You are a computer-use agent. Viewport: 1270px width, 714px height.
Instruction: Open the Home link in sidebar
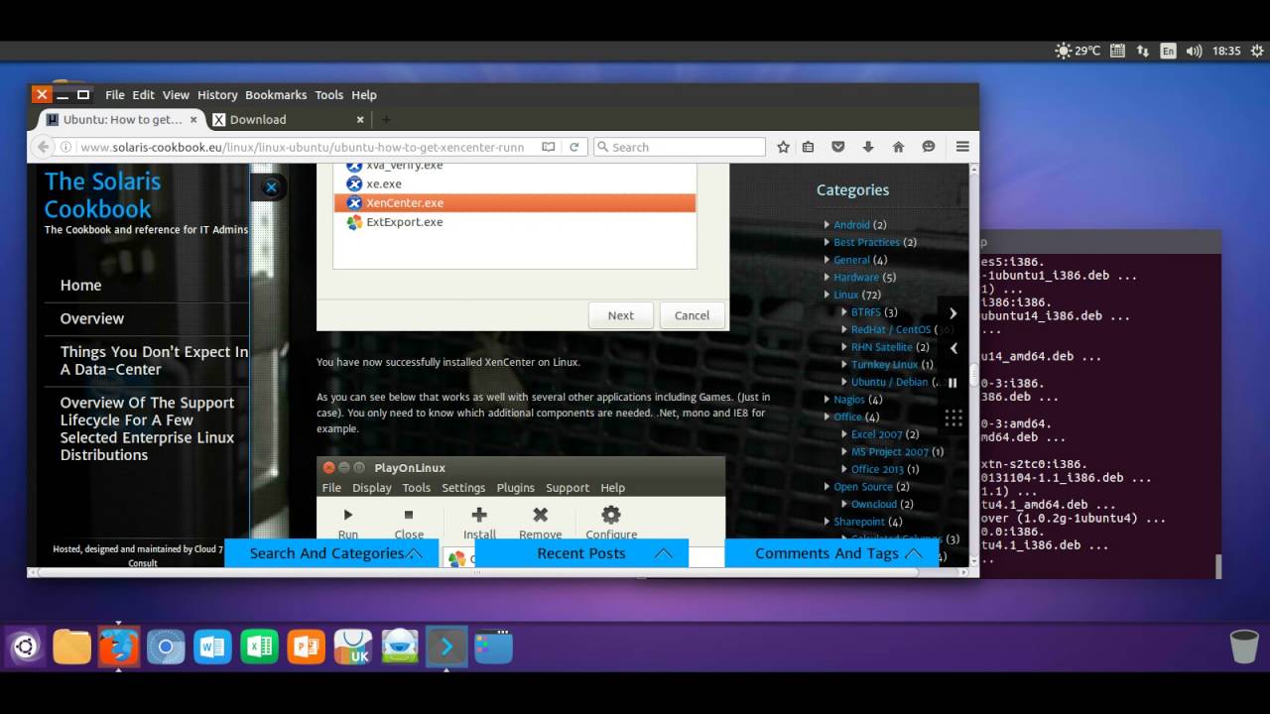[x=80, y=286]
